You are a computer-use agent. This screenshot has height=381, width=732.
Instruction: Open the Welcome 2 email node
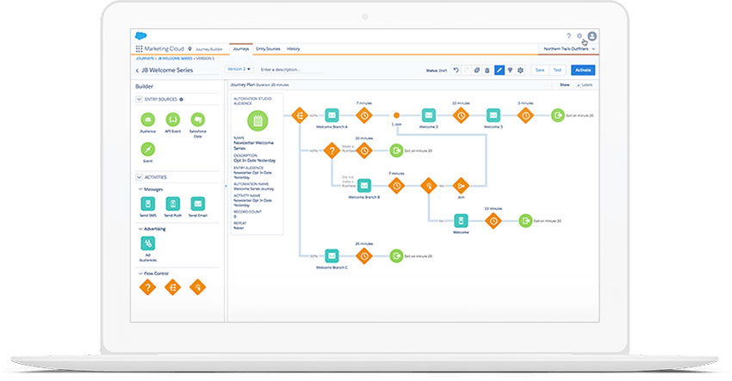[x=429, y=115]
